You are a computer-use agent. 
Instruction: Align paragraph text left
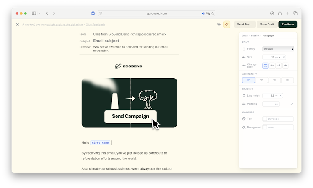[249, 80]
